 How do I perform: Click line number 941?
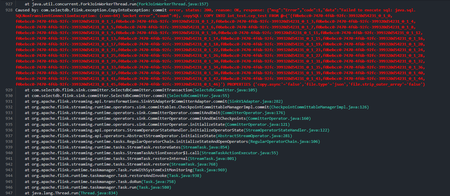[9, 159]
